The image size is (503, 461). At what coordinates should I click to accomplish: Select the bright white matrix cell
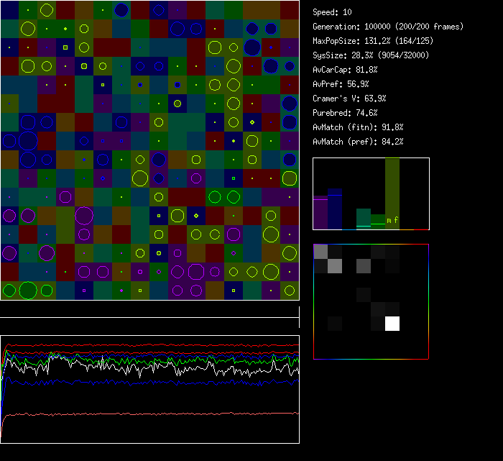click(x=392, y=324)
